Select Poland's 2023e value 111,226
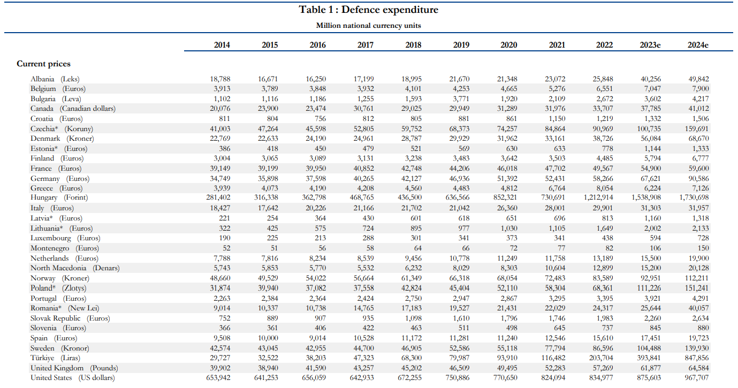This screenshot has width=738, height=388. [x=648, y=288]
